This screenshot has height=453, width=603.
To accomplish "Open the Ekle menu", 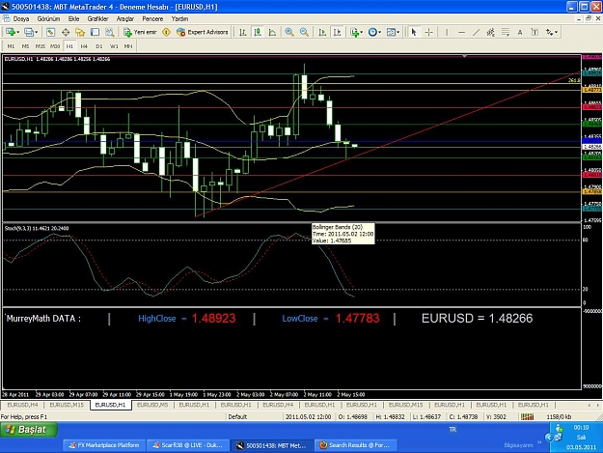I will click(73, 19).
